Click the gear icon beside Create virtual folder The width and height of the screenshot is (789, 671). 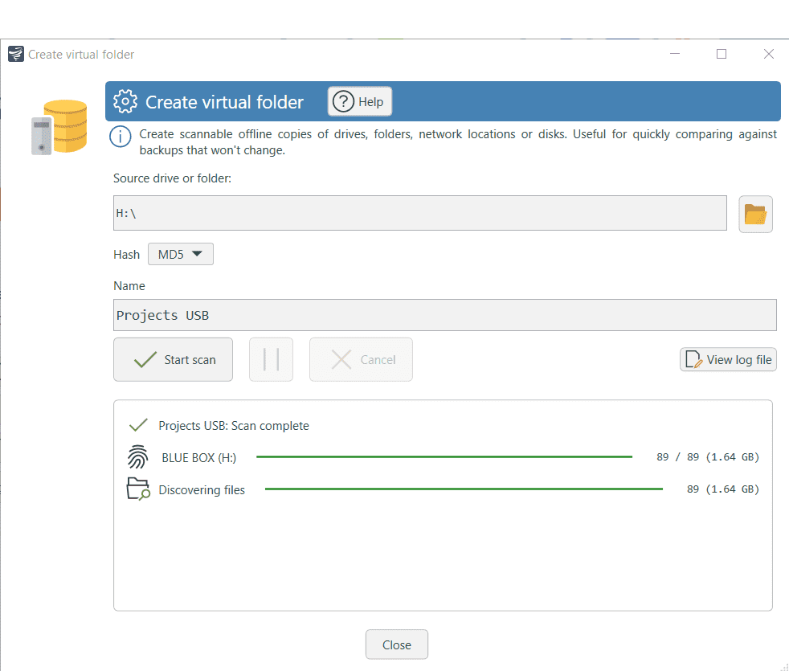point(125,102)
